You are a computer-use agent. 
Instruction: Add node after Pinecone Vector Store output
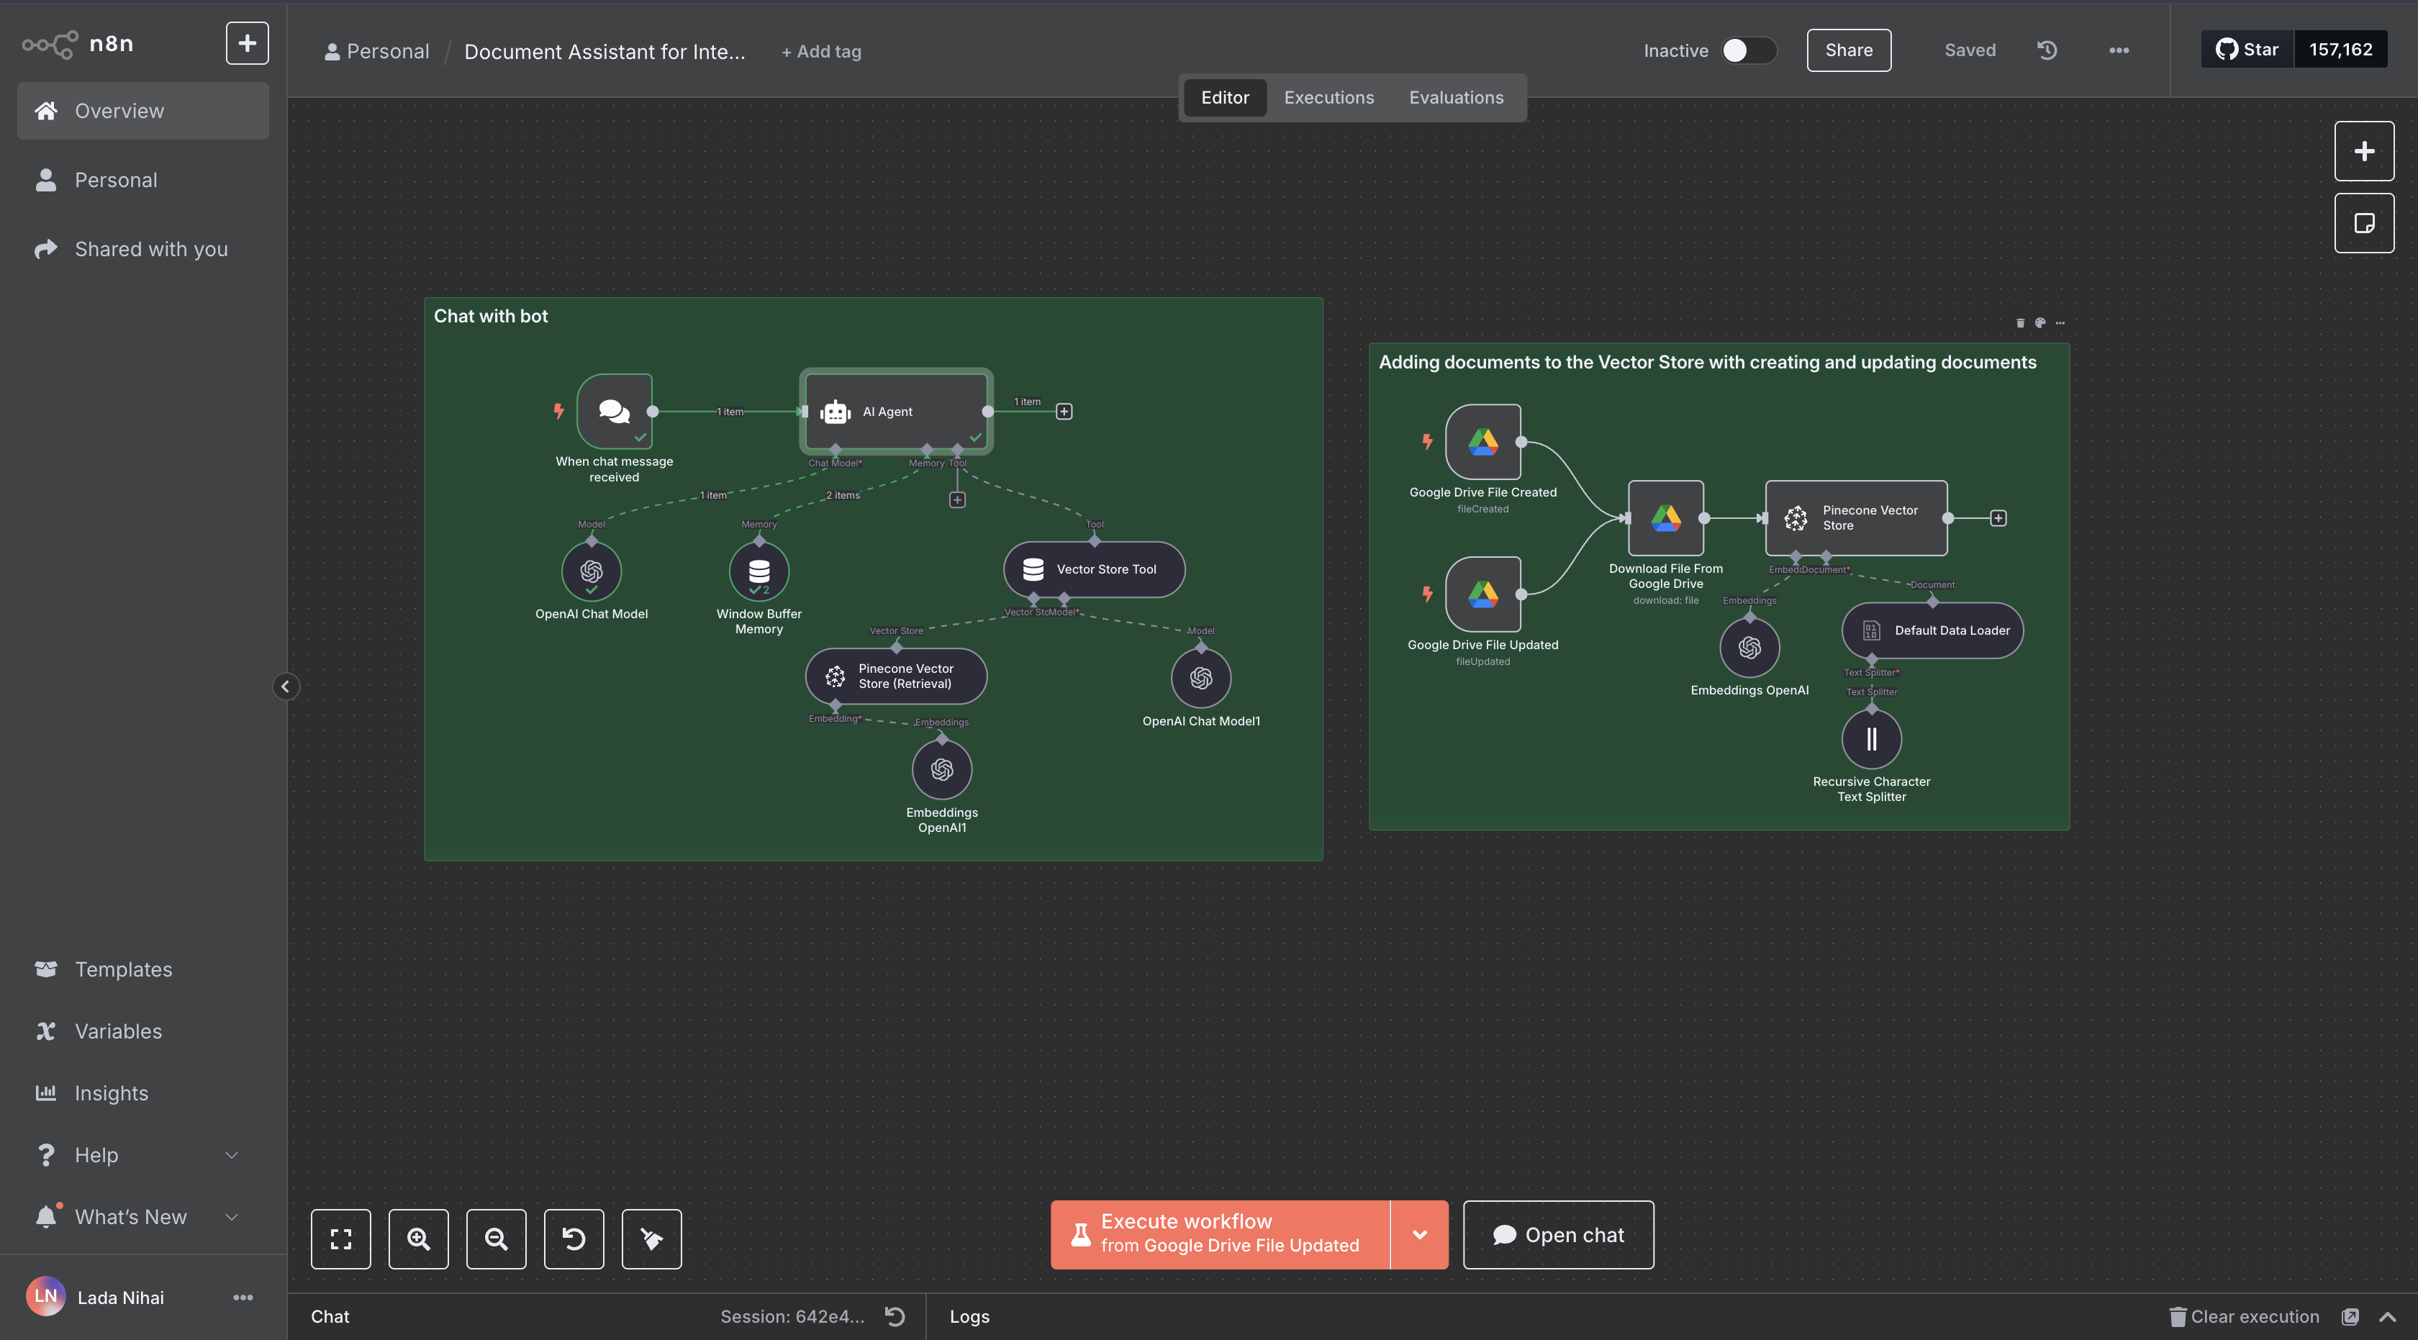[x=1998, y=518]
